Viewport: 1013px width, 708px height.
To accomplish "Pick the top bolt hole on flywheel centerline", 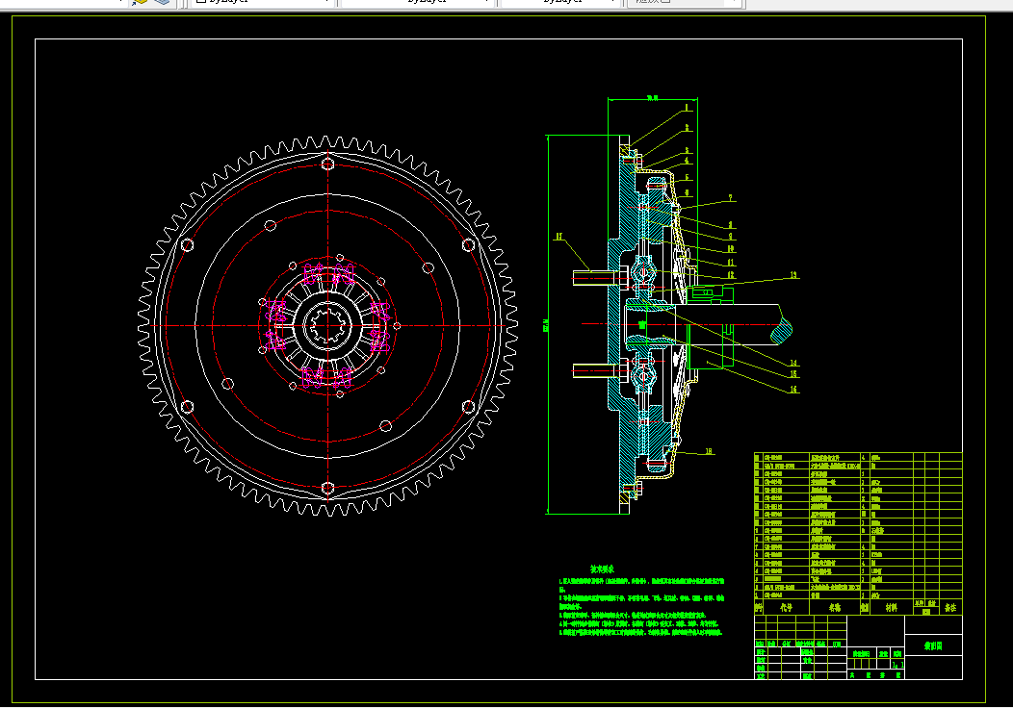I will tap(327, 164).
